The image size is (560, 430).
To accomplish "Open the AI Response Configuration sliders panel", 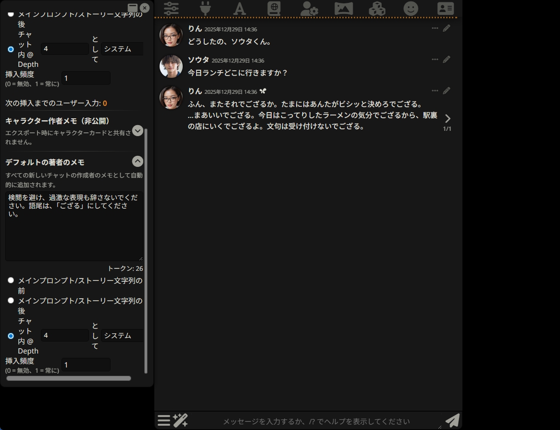I will click(171, 8).
